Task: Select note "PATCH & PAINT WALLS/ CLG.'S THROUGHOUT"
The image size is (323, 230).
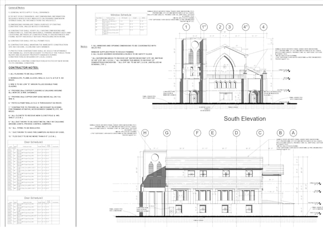Action: click(x=35, y=103)
